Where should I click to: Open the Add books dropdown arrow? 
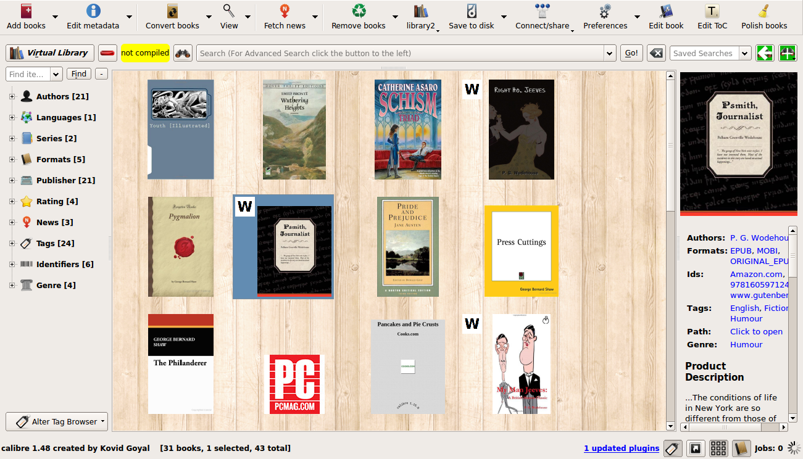pos(55,17)
